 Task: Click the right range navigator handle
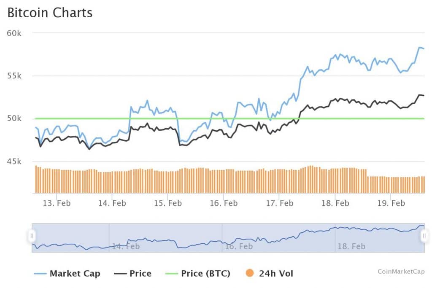click(424, 236)
